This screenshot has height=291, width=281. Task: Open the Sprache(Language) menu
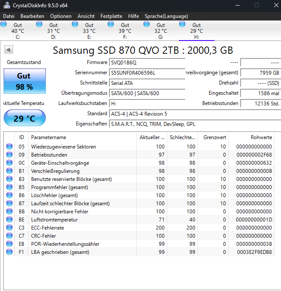(166, 16)
